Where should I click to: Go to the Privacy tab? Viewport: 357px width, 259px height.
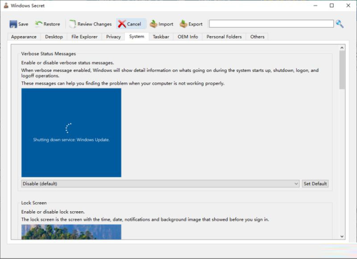point(113,37)
